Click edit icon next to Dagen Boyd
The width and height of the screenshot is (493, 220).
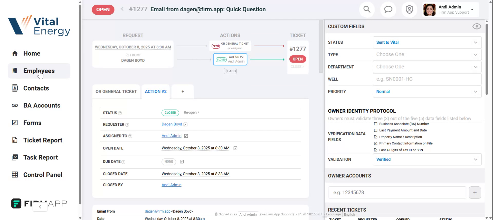(186, 125)
